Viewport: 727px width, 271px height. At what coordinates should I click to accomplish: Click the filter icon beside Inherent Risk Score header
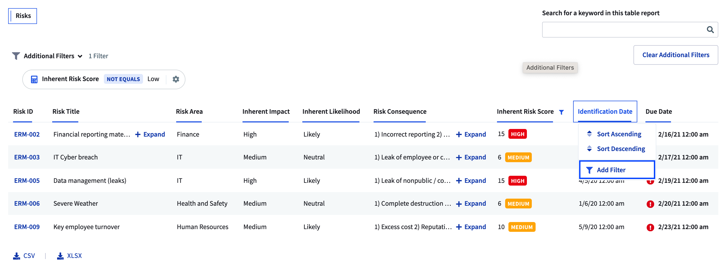pos(561,112)
